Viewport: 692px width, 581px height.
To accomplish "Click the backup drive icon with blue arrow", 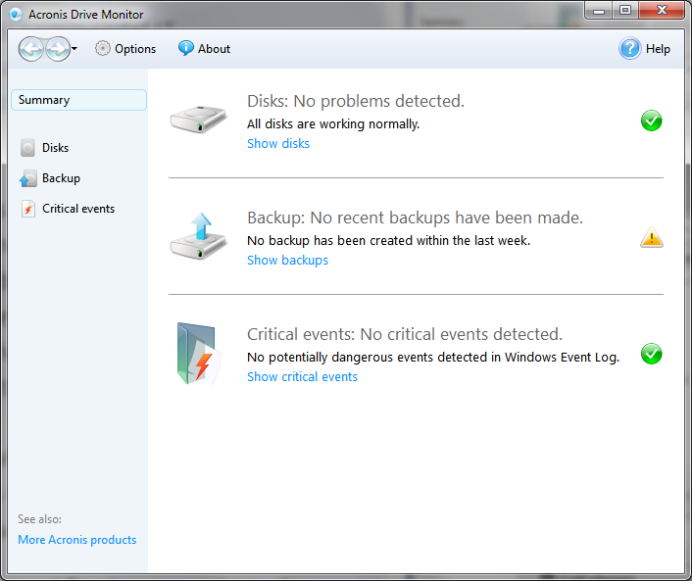I will point(198,235).
